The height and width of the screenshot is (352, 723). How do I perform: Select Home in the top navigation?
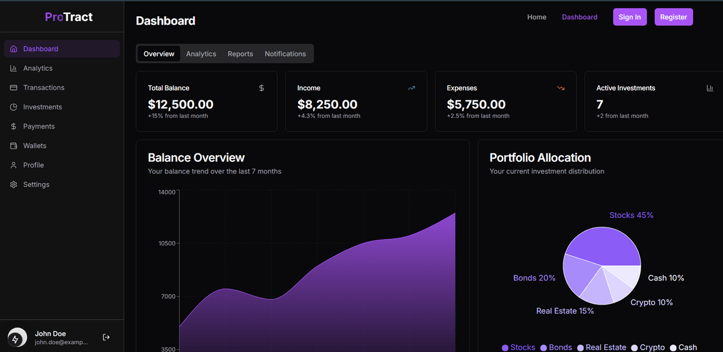click(x=536, y=17)
